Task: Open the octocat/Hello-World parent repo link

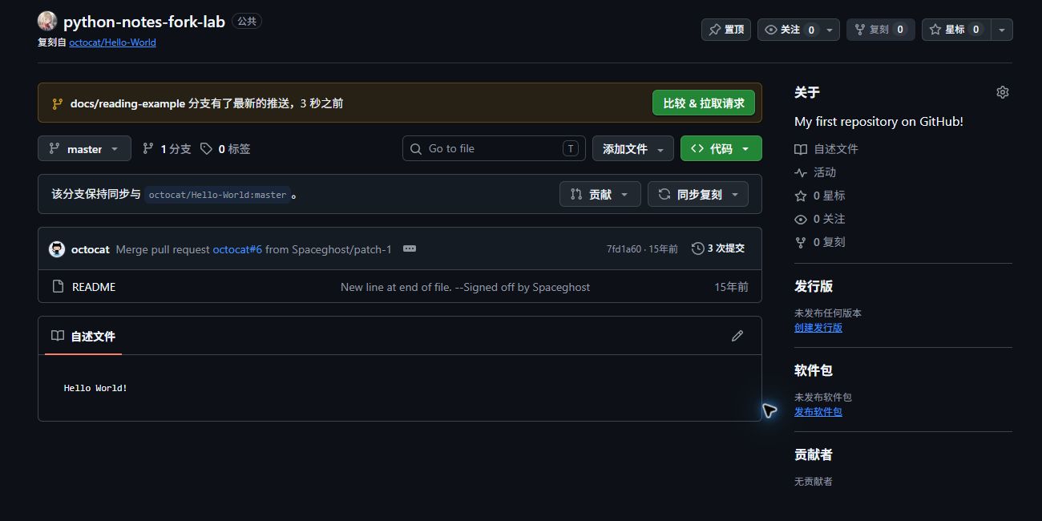Action: 112,42
